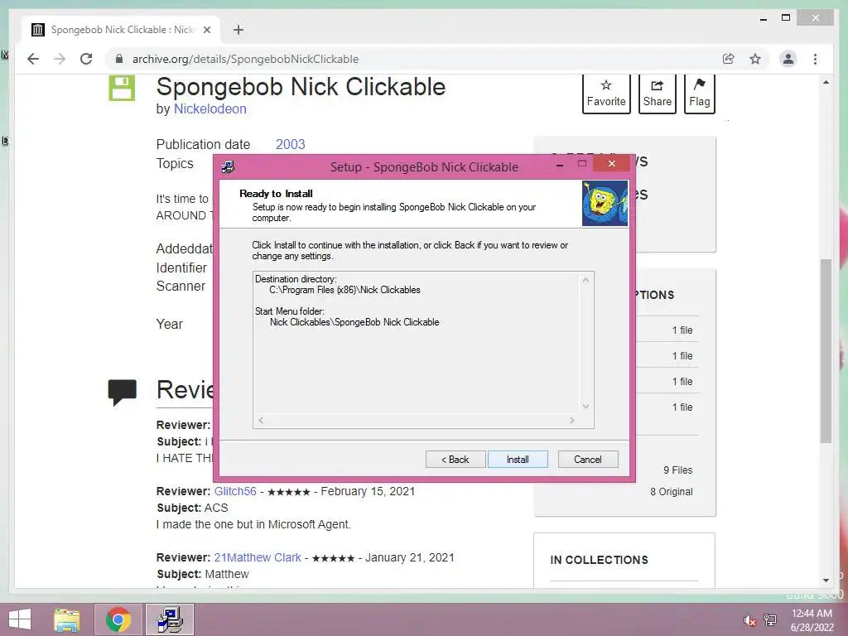Share this page from the address bar
The height and width of the screenshot is (636, 848).
click(x=729, y=59)
